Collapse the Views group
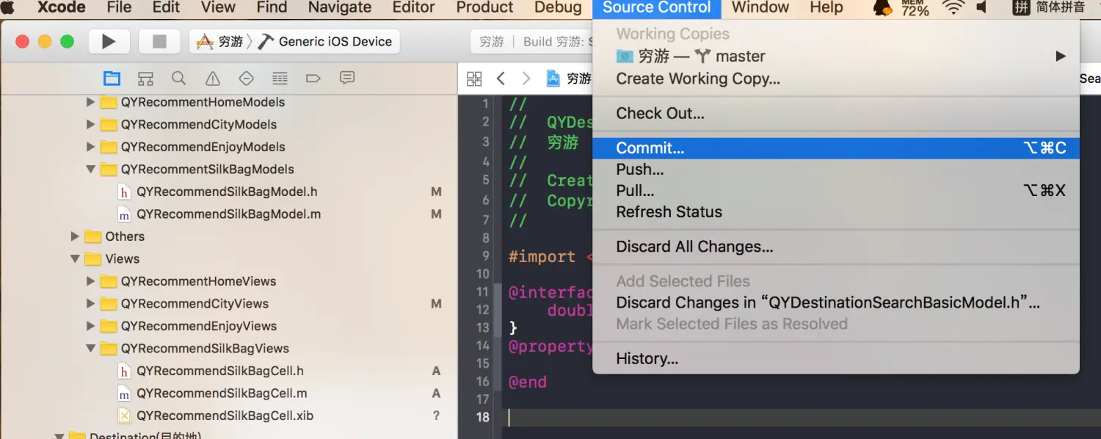Viewport: 1101px width, 439px height. tap(75, 259)
